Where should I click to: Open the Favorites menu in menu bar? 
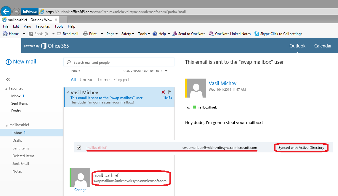click(43, 26)
